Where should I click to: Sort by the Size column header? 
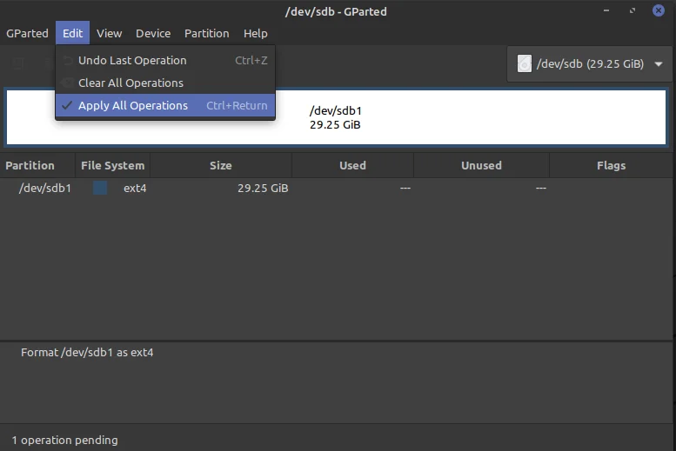pos(221,165)
